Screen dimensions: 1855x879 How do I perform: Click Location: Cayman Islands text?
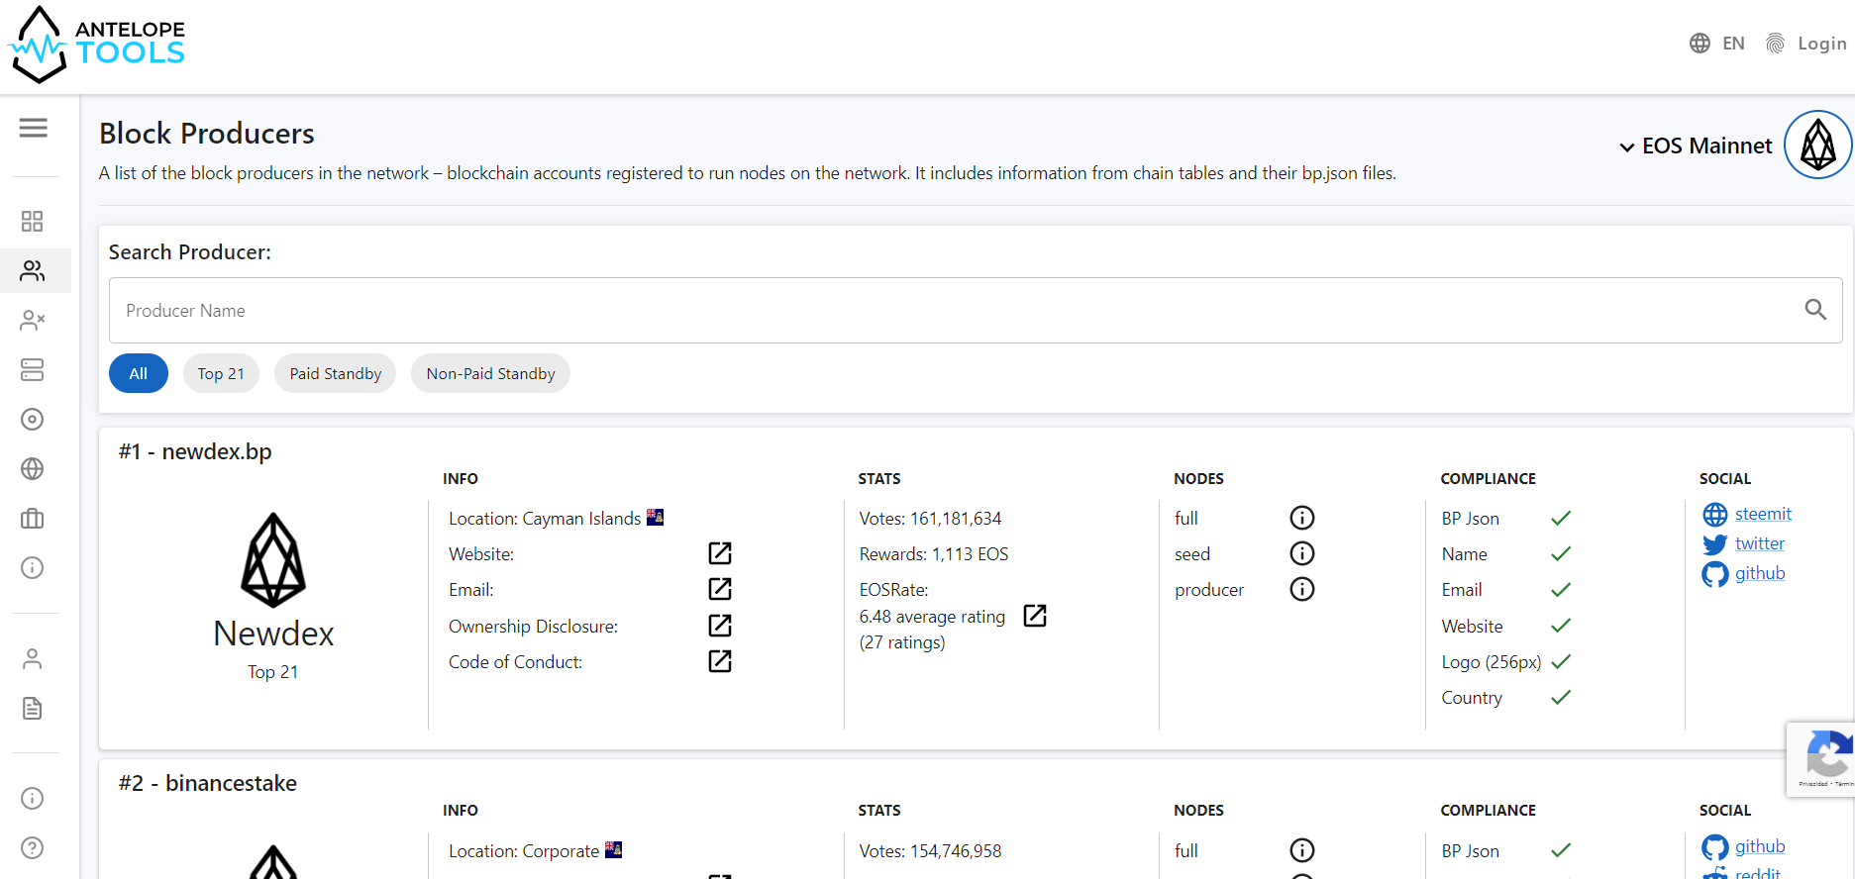point(545,518)
